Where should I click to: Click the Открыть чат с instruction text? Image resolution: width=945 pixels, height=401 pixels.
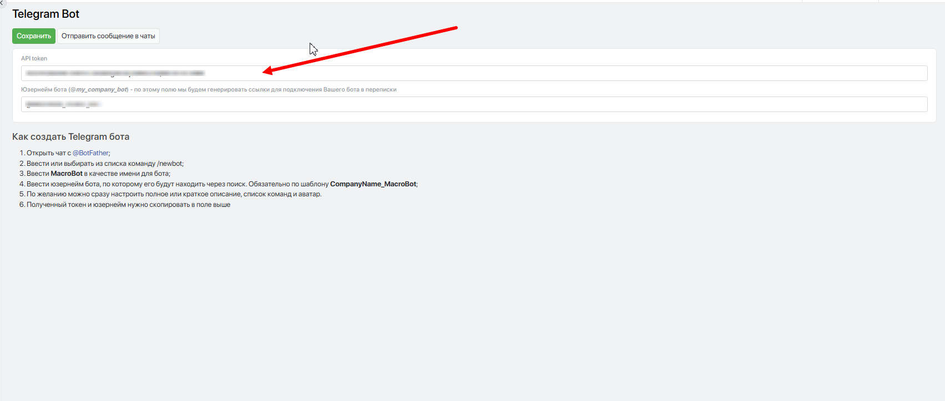(x=49, y=153)
